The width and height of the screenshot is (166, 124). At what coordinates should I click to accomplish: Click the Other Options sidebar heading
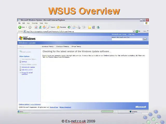click(x=24, y=56)
